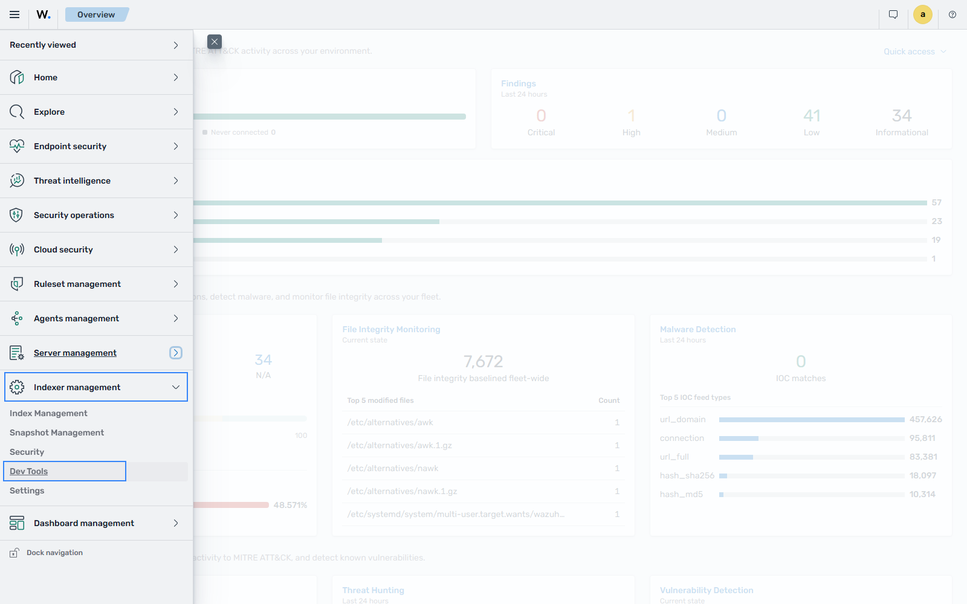This screenshot has width=967, height=604.
Task: Collapse Indexer management chevron
Action: pyautogui.click(x=176, y=387)
